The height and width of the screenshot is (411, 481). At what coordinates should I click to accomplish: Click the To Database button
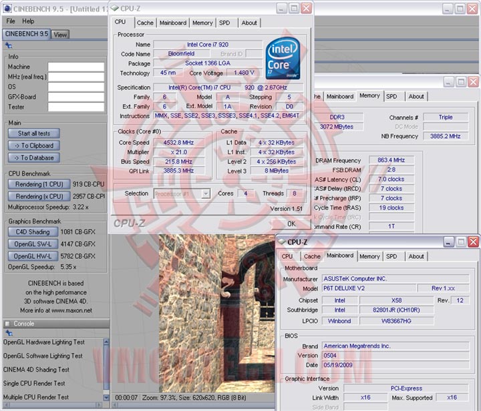tap(34, 157)
